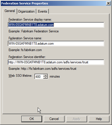Click the Federation Service name label
Viewport: 112px width, 125px height.
25,38
